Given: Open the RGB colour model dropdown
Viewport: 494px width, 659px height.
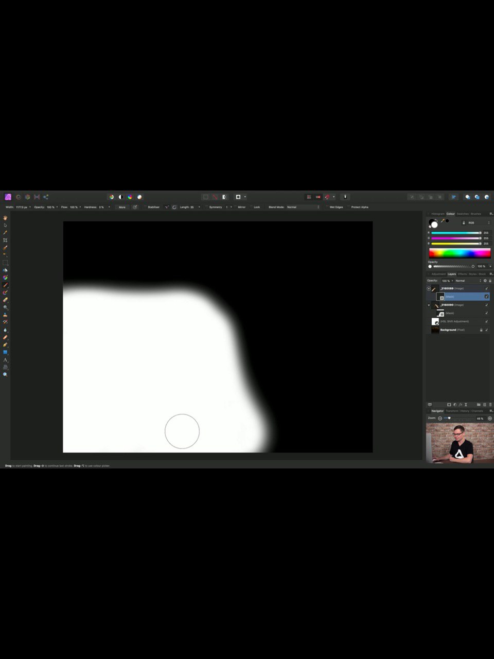Looking at the screenshot, I should tap(479, 222).
